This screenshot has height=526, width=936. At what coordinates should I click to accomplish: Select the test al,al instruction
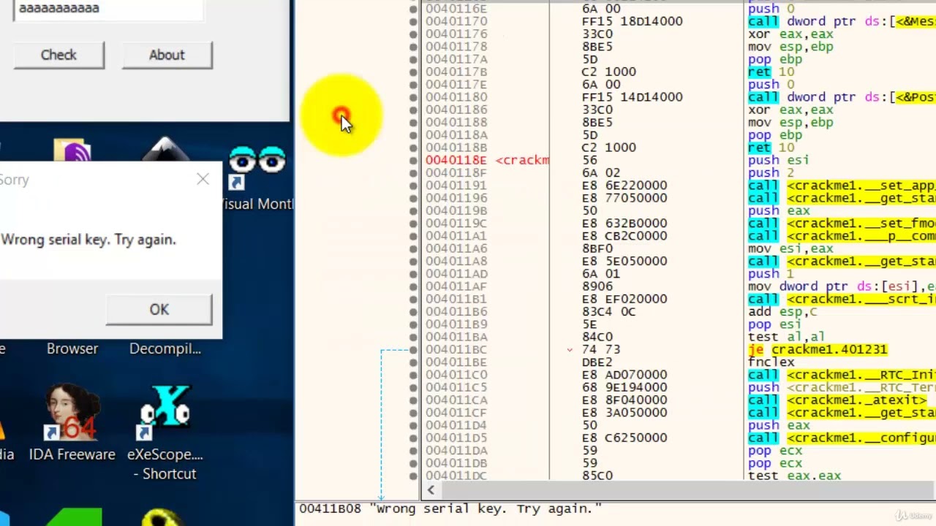pyautogui.click(x=786, y=337)
